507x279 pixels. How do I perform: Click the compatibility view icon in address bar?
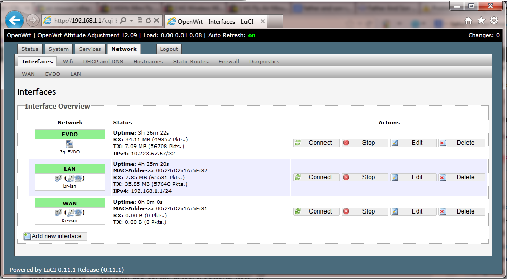(140, 21)
